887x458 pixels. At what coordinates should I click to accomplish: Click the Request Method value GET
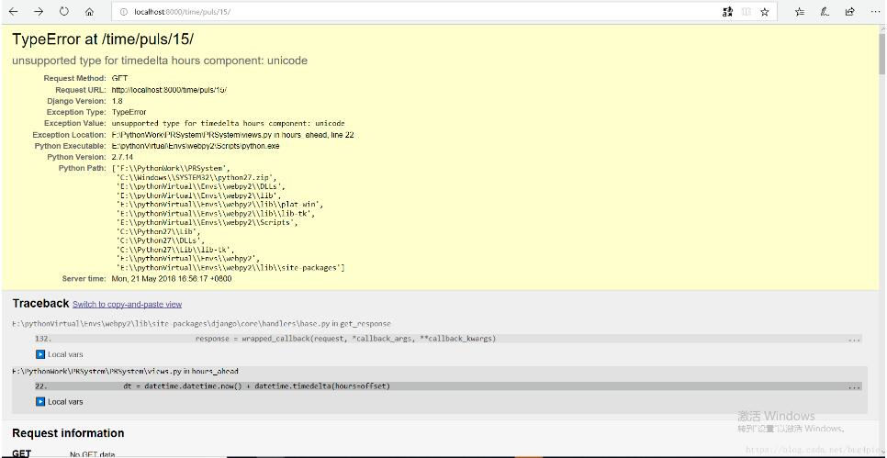pos(120,79)
